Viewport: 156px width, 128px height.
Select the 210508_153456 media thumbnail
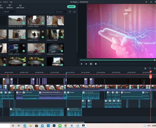point(17,34)
